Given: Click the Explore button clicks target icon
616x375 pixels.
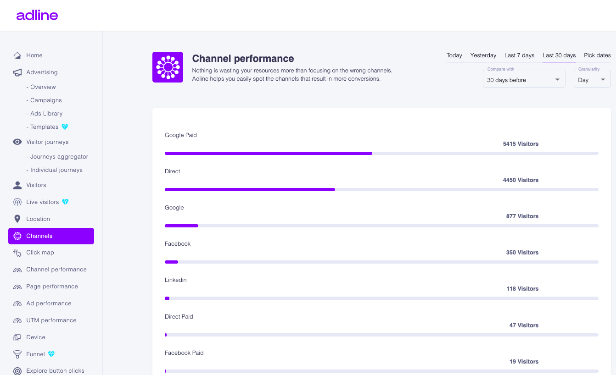Looking at the screenshot, I should coord(17,371).
